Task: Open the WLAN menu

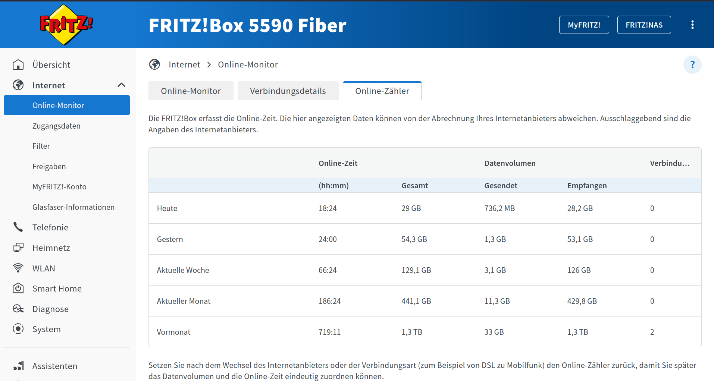Action: point(44,268)
